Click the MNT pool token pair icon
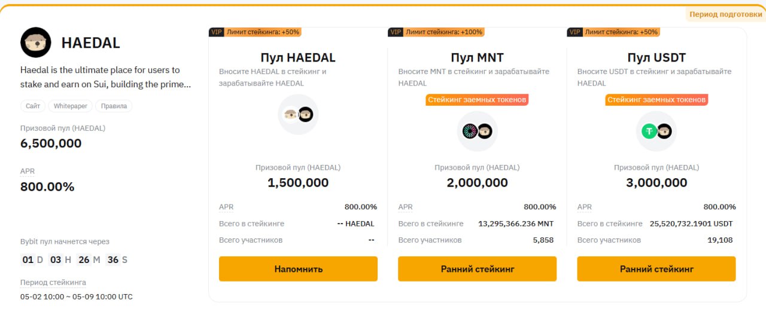Image resolution: width=766 pixels, height=312 pixels. pos(477,131)
